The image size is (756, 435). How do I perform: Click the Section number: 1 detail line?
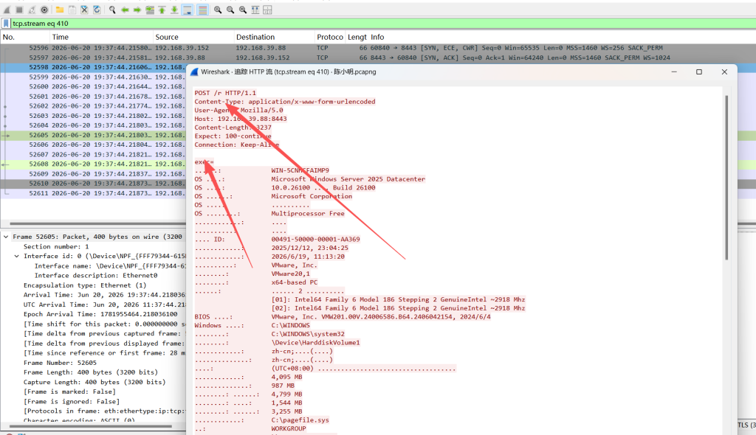(56, 247)
